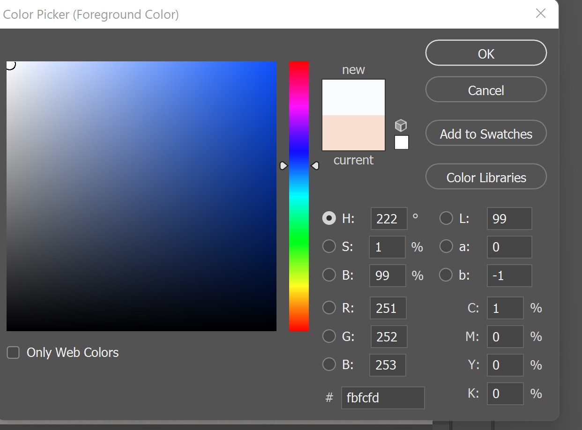
Task: Select the R red radio button
Action: [329, 308]
